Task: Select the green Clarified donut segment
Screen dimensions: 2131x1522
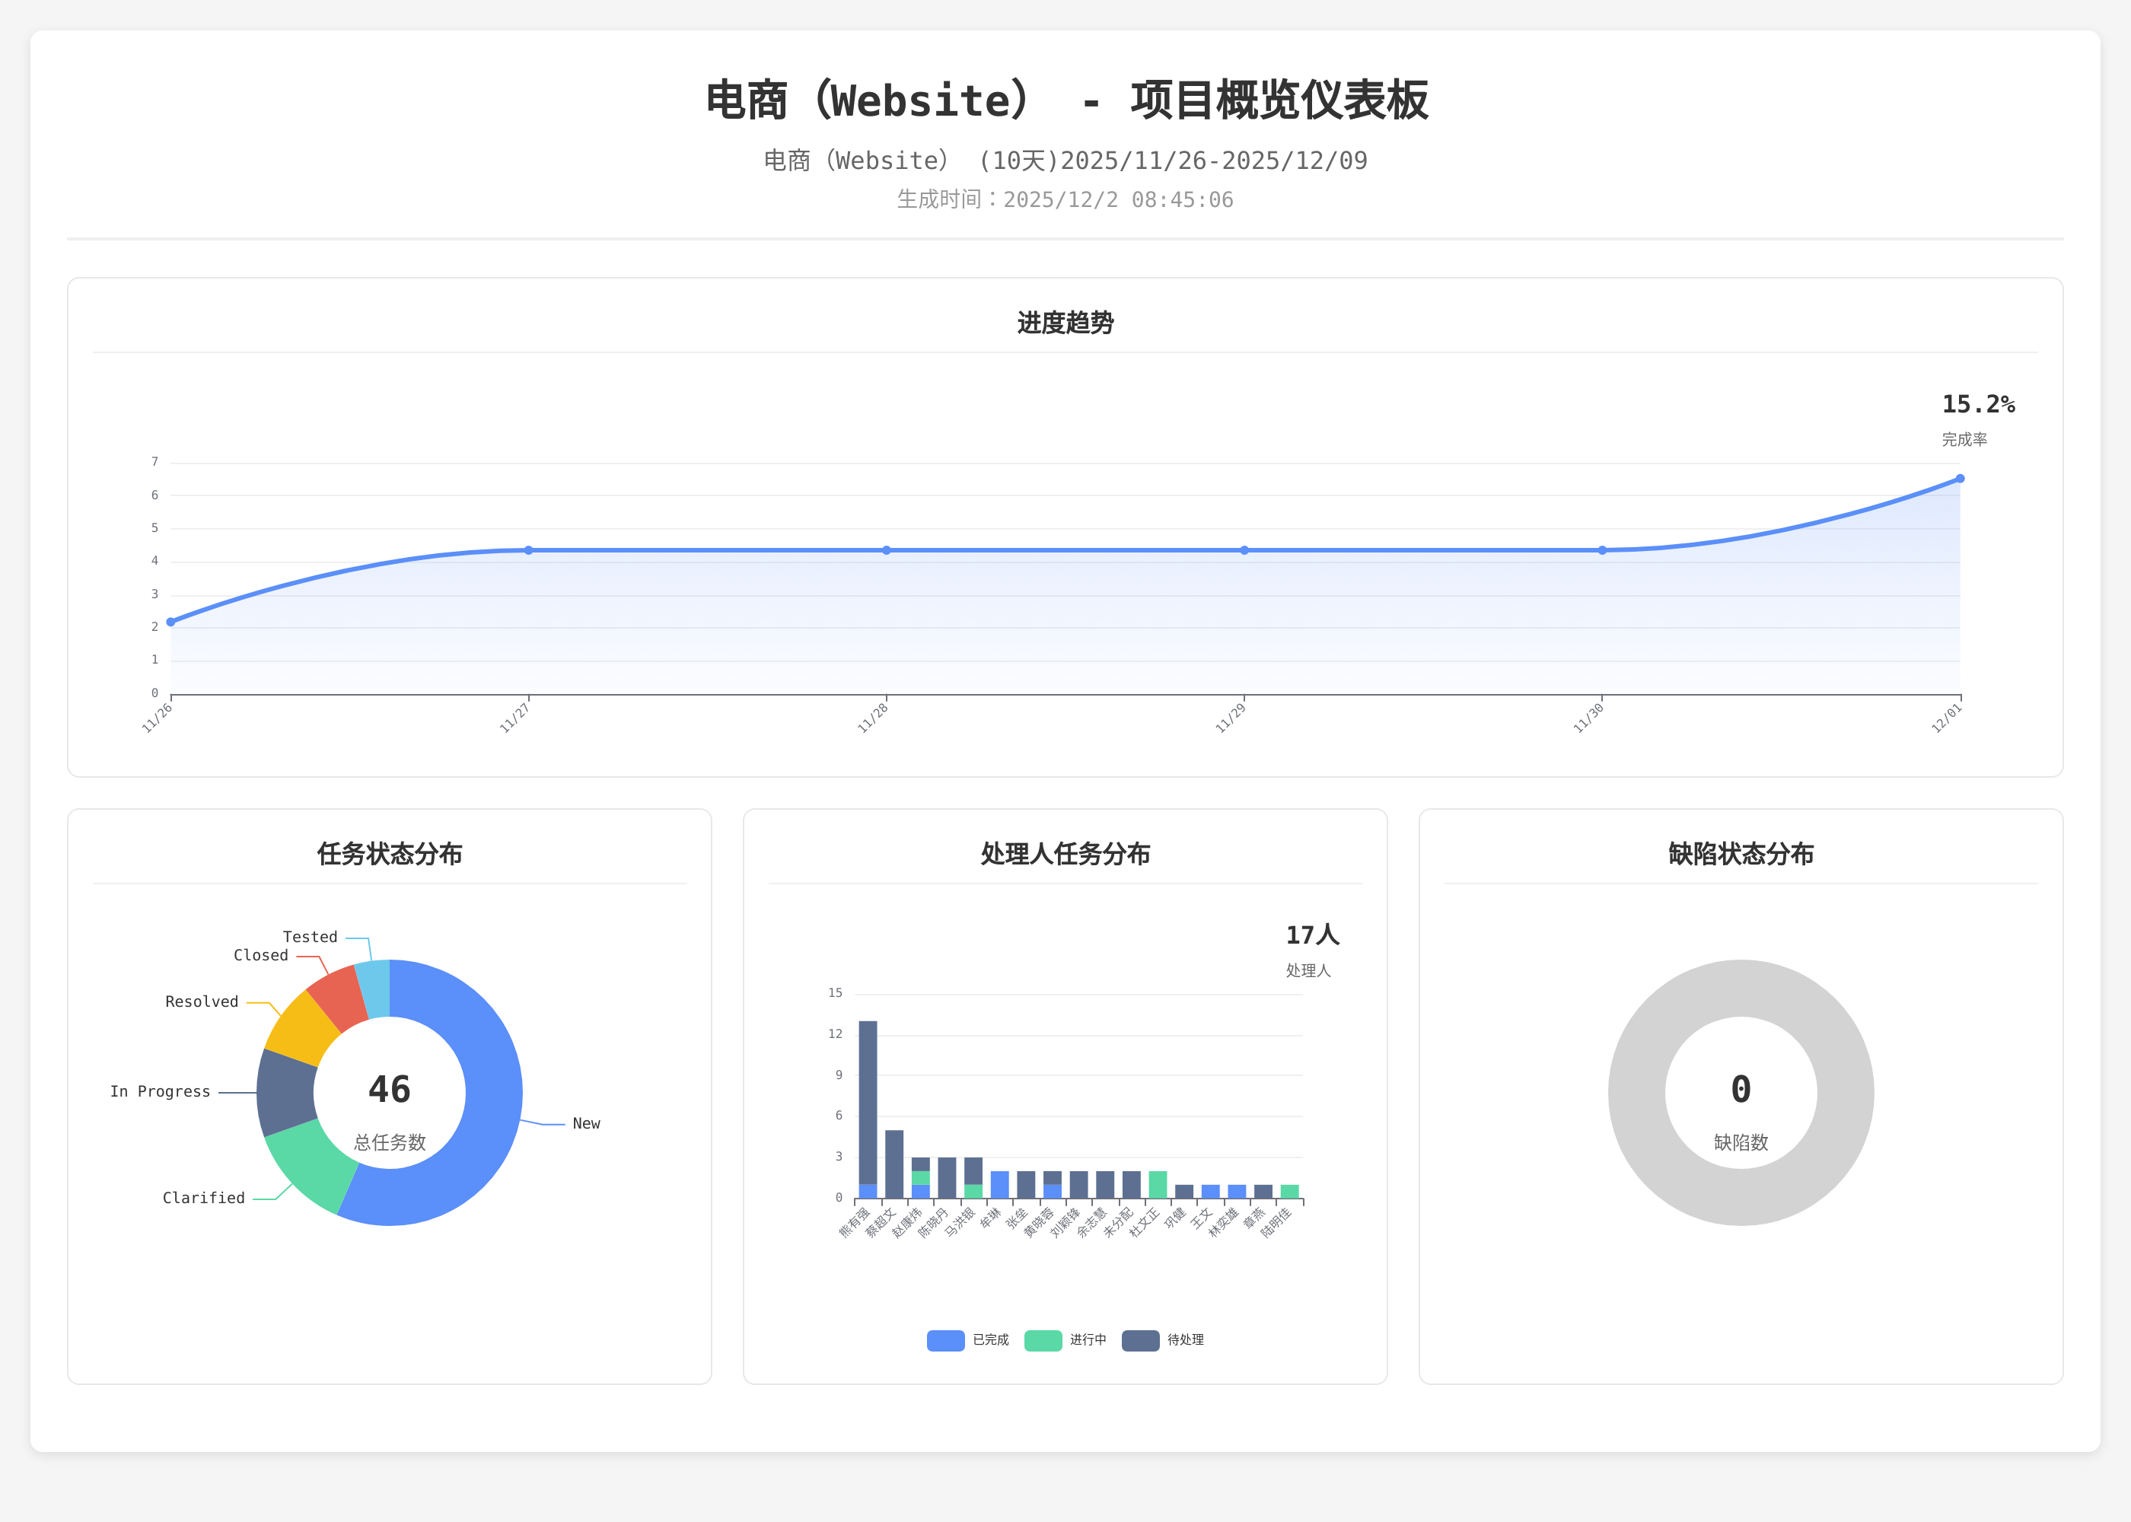Action: tap(309, 1165)
